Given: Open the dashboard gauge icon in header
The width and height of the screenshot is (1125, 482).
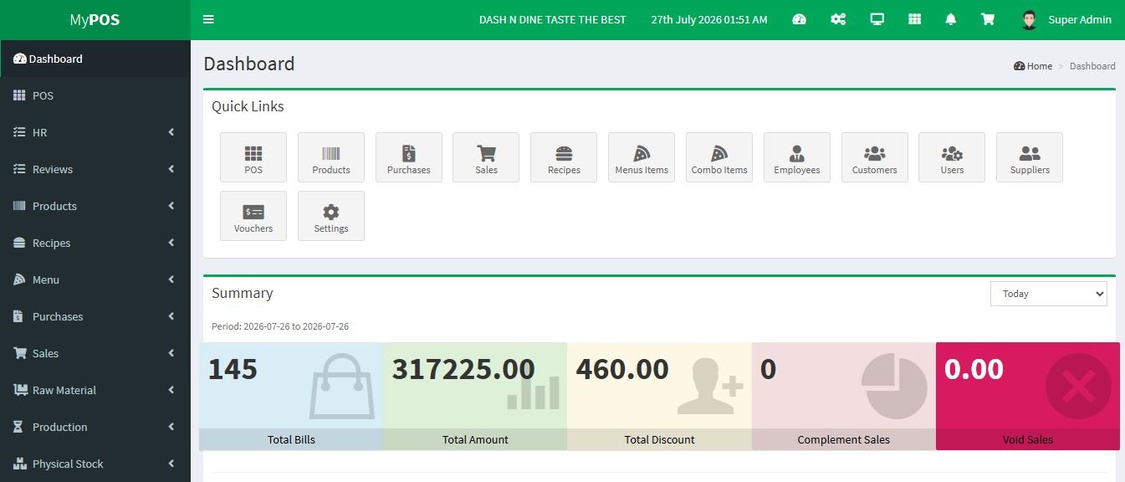Looking at the screenshot, I should pyautogui.click(x=799, y=19).
